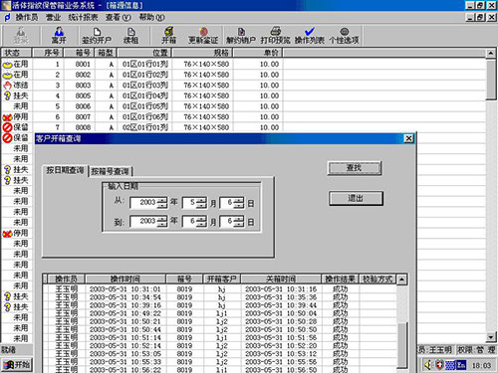Open 个性选项 from the toolbar
This screenshot has width=498, height=373.
(x=344, y=36)
